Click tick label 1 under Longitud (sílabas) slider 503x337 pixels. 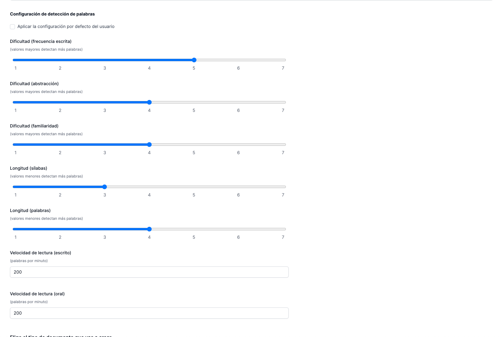[x=16, y=195]
